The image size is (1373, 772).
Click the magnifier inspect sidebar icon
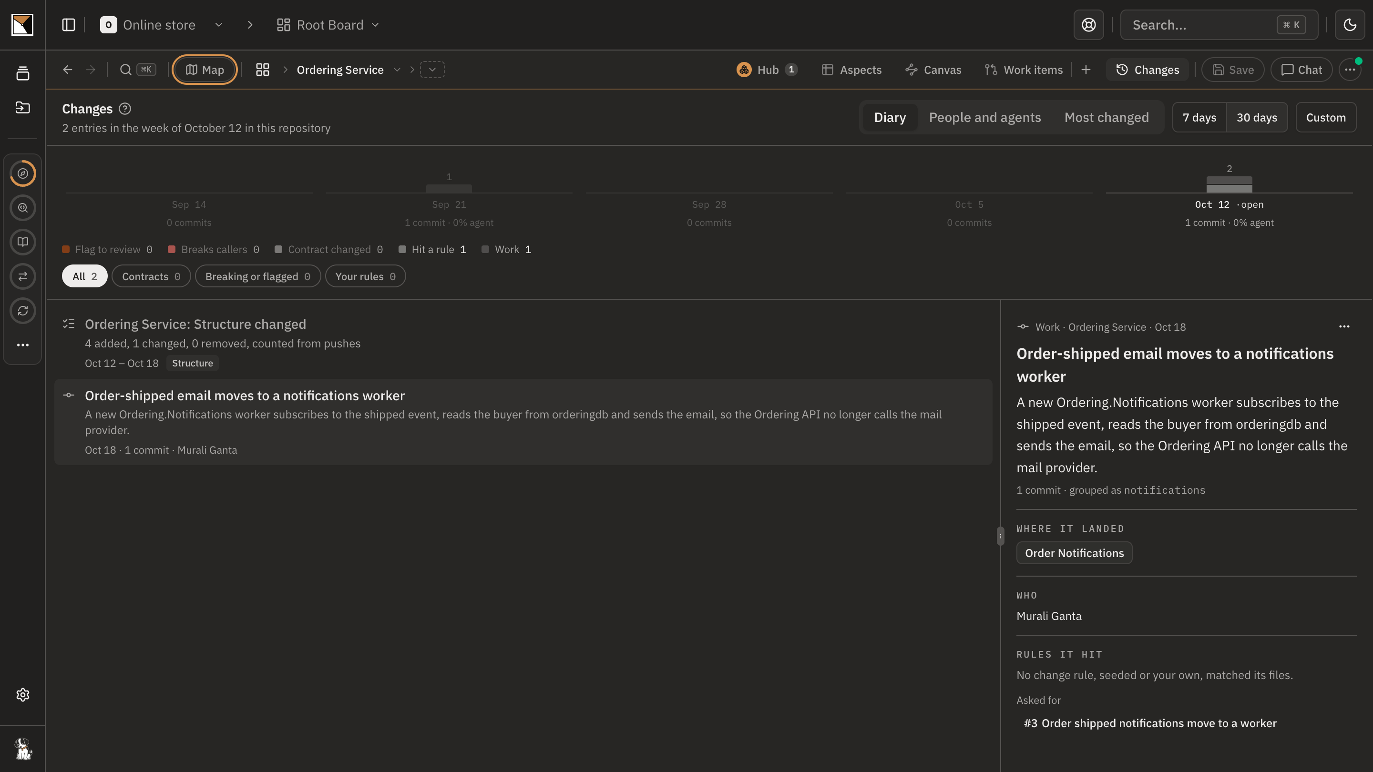(x=22, y=208)
